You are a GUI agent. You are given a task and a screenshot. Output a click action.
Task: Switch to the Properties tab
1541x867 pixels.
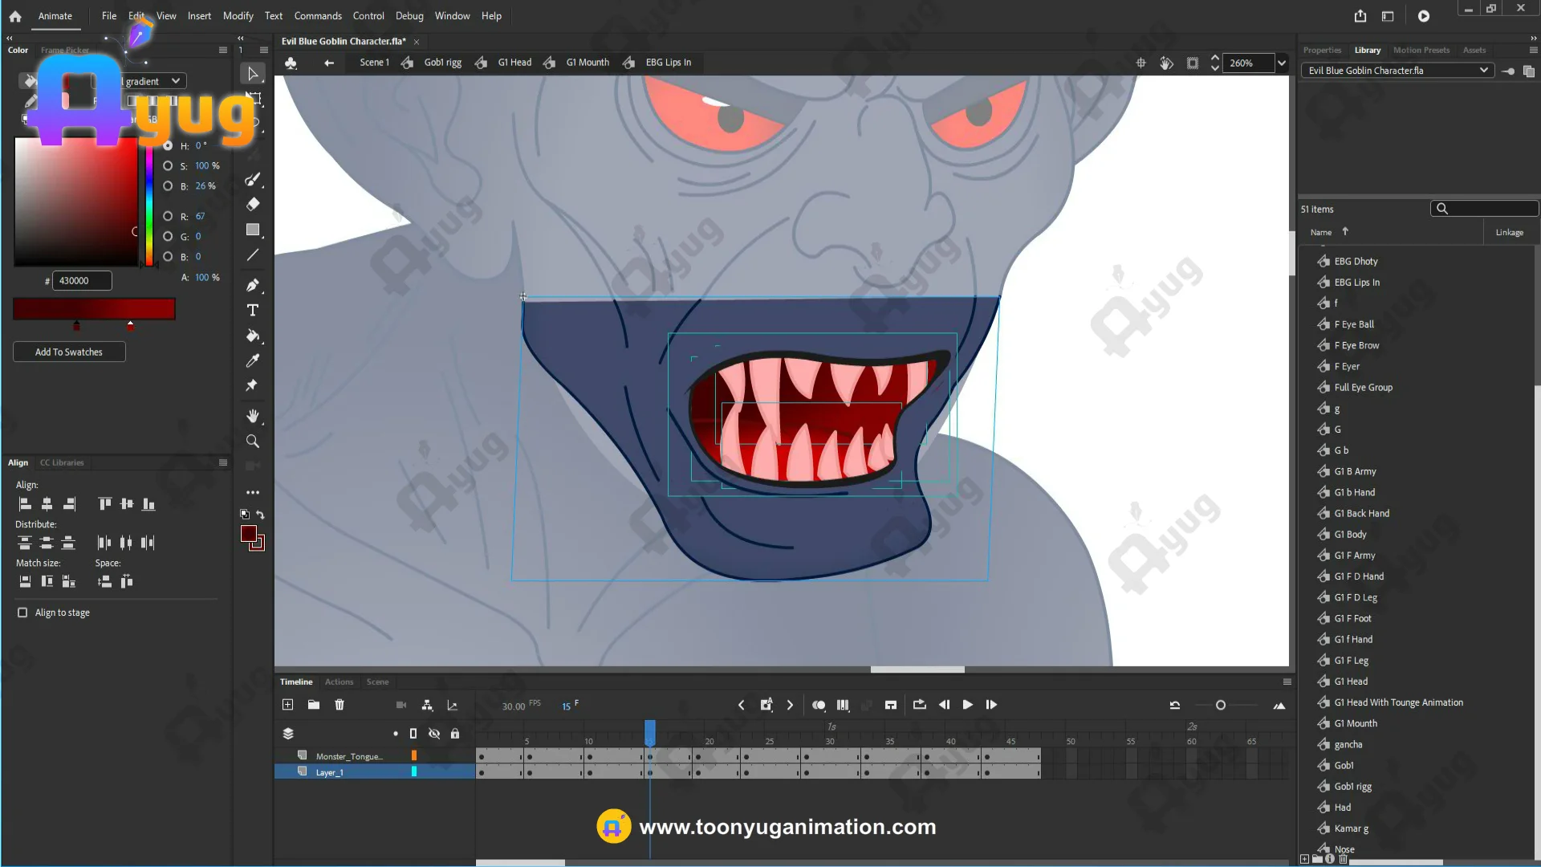point(1322,50)
